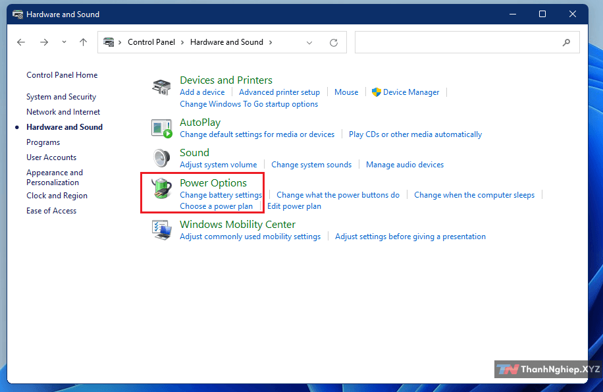Open Clock and Region category
The width and height of the screenshot is (603, 392).
[57, 196]
